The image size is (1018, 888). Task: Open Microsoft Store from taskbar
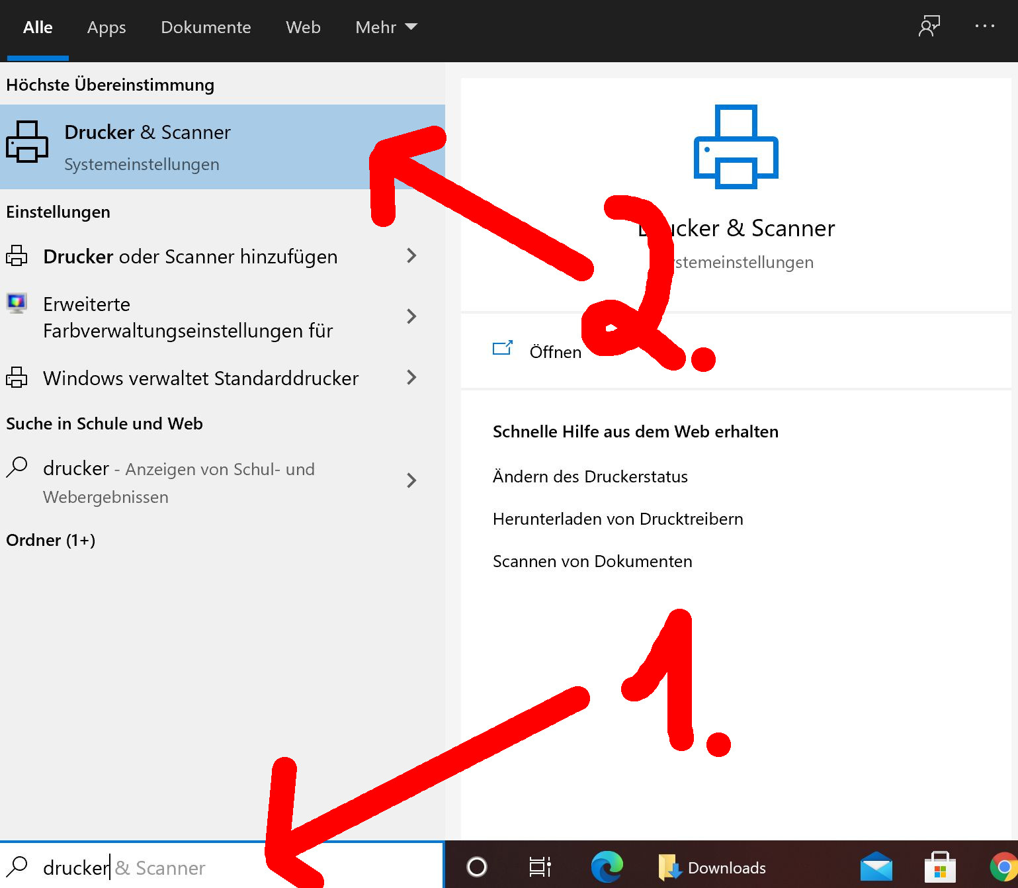939,867
